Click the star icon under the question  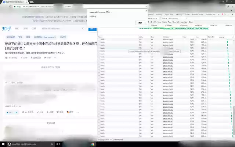(x=32, y=58)
